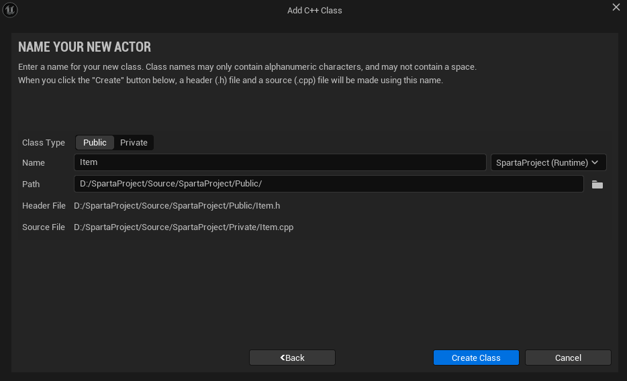Click the NAME YOUR NEW ACTOR heading

pos(85,47)
